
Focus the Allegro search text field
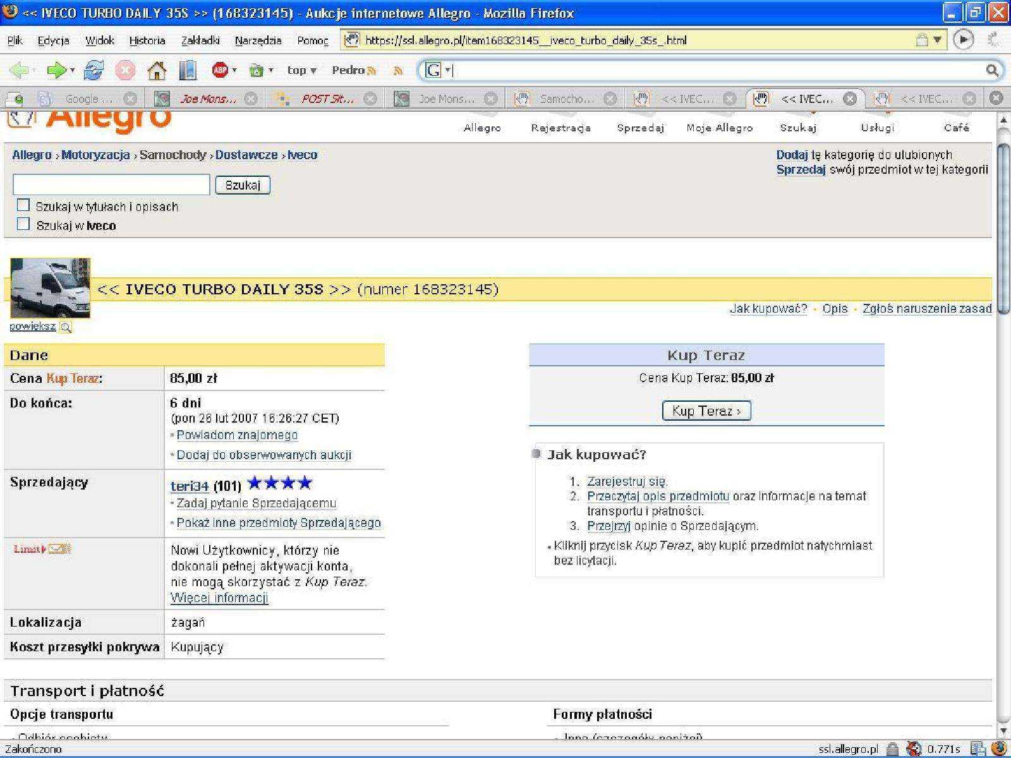111,184
